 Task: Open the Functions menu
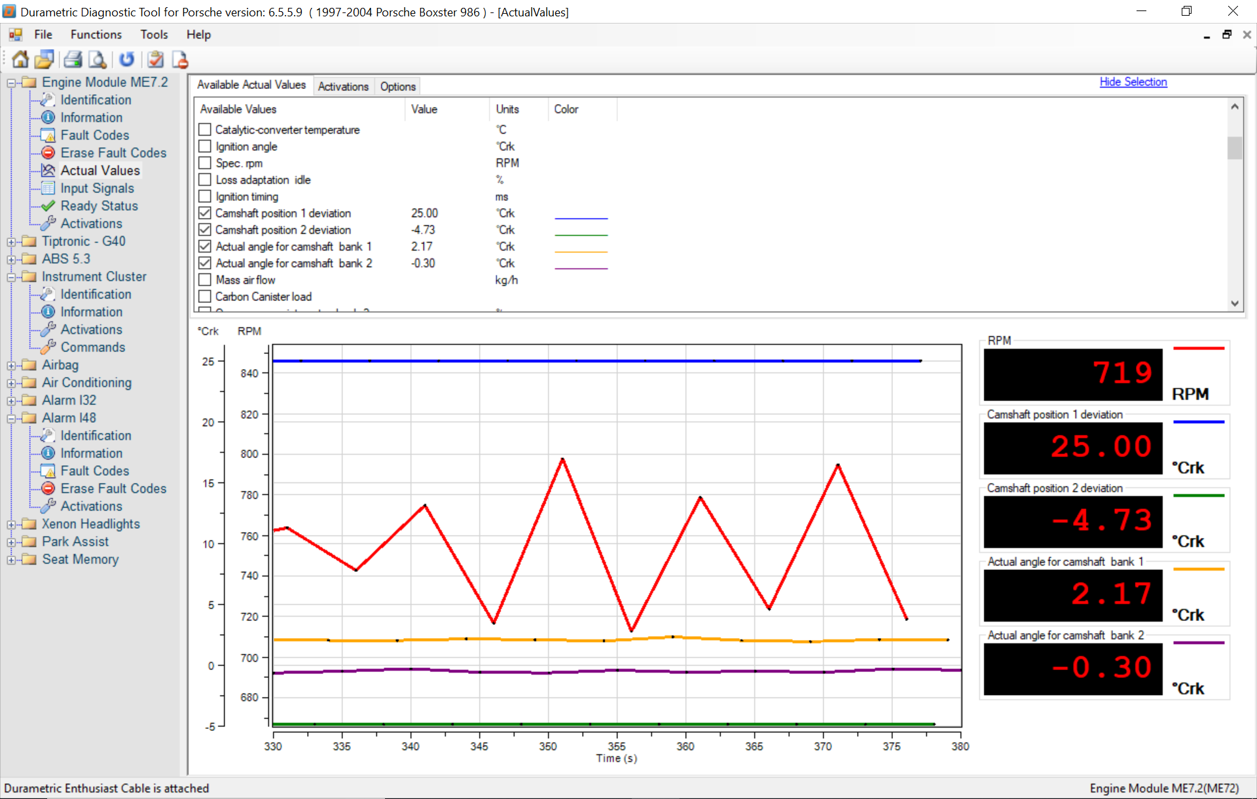[x=96, y=35]
